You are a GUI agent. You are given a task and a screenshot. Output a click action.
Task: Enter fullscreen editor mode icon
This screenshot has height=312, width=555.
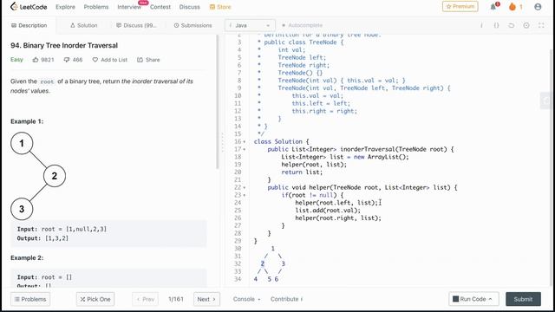click(x=541, y=25)
